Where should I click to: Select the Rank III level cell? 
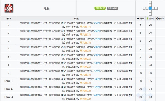point(9,97)
